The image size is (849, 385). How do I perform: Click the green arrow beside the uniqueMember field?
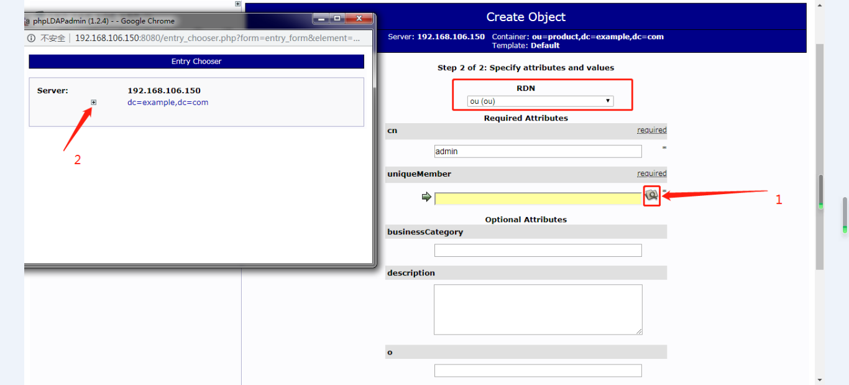(x=426, y=197)
